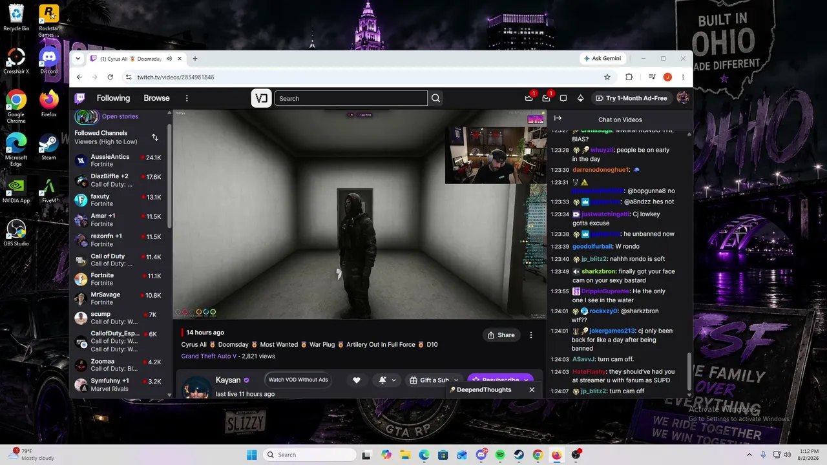Open the Twitch user avatar menu
The width and height of the screenshot is (827, 465).
682,98
